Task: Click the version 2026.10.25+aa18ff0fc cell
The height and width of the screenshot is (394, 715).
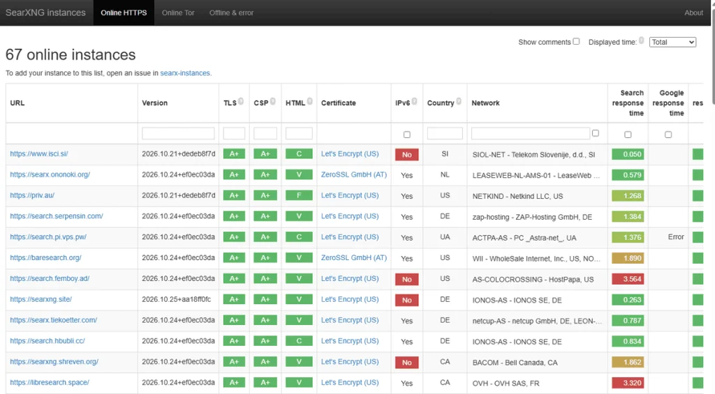Action: click(x=177, y=299)
